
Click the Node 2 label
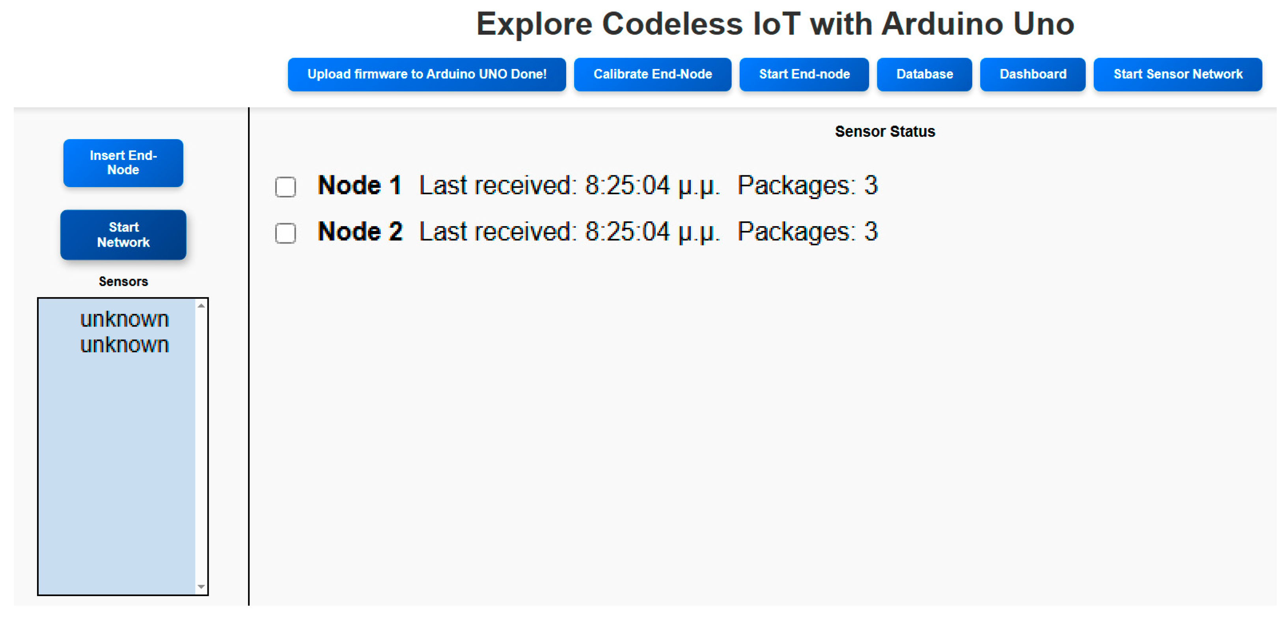pyautogui.click(x=360, y=232)
